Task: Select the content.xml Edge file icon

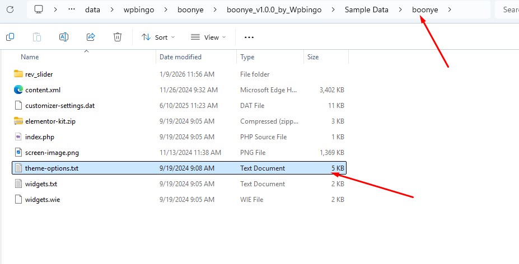Action: 18,89
